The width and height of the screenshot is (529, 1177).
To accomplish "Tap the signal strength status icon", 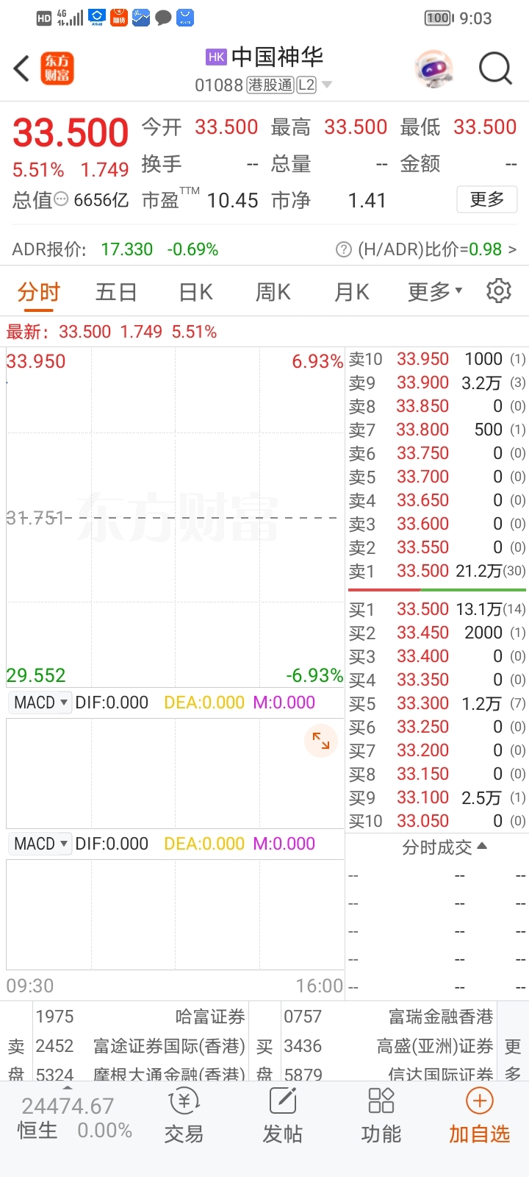I will click(x=70, y=18).
